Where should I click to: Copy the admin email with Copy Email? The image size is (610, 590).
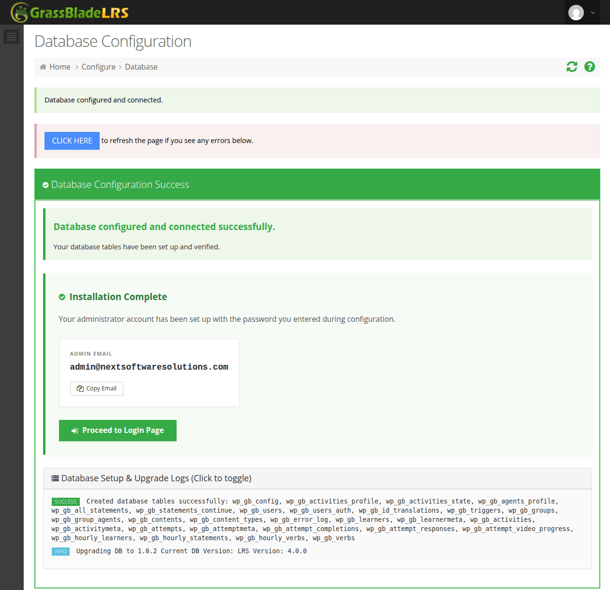click(97, 389)
